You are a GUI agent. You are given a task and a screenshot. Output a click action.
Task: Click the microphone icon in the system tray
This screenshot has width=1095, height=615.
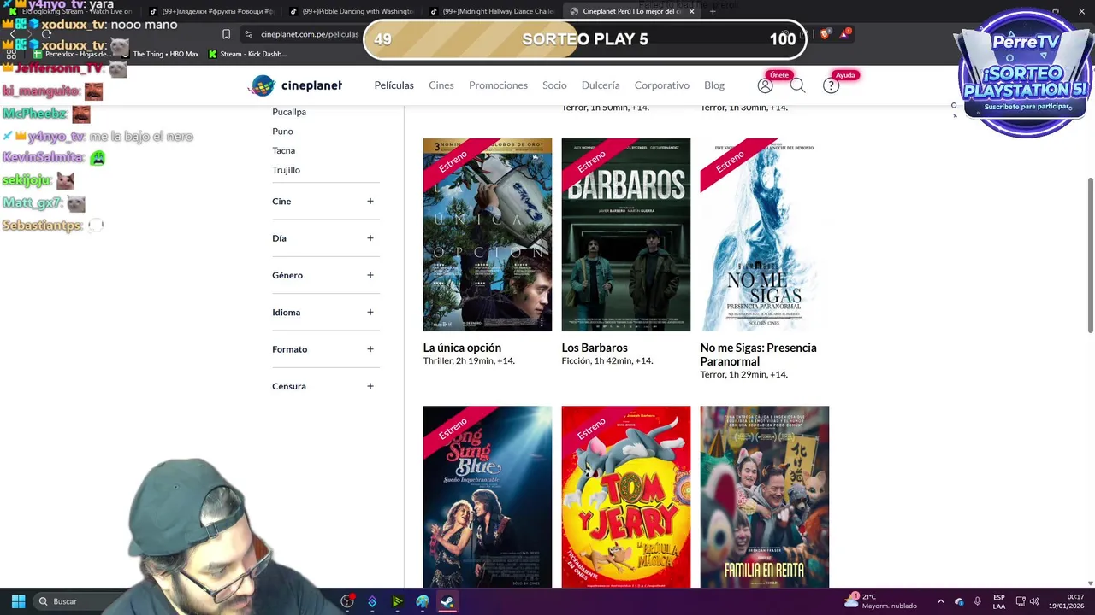tap(978, 601)
